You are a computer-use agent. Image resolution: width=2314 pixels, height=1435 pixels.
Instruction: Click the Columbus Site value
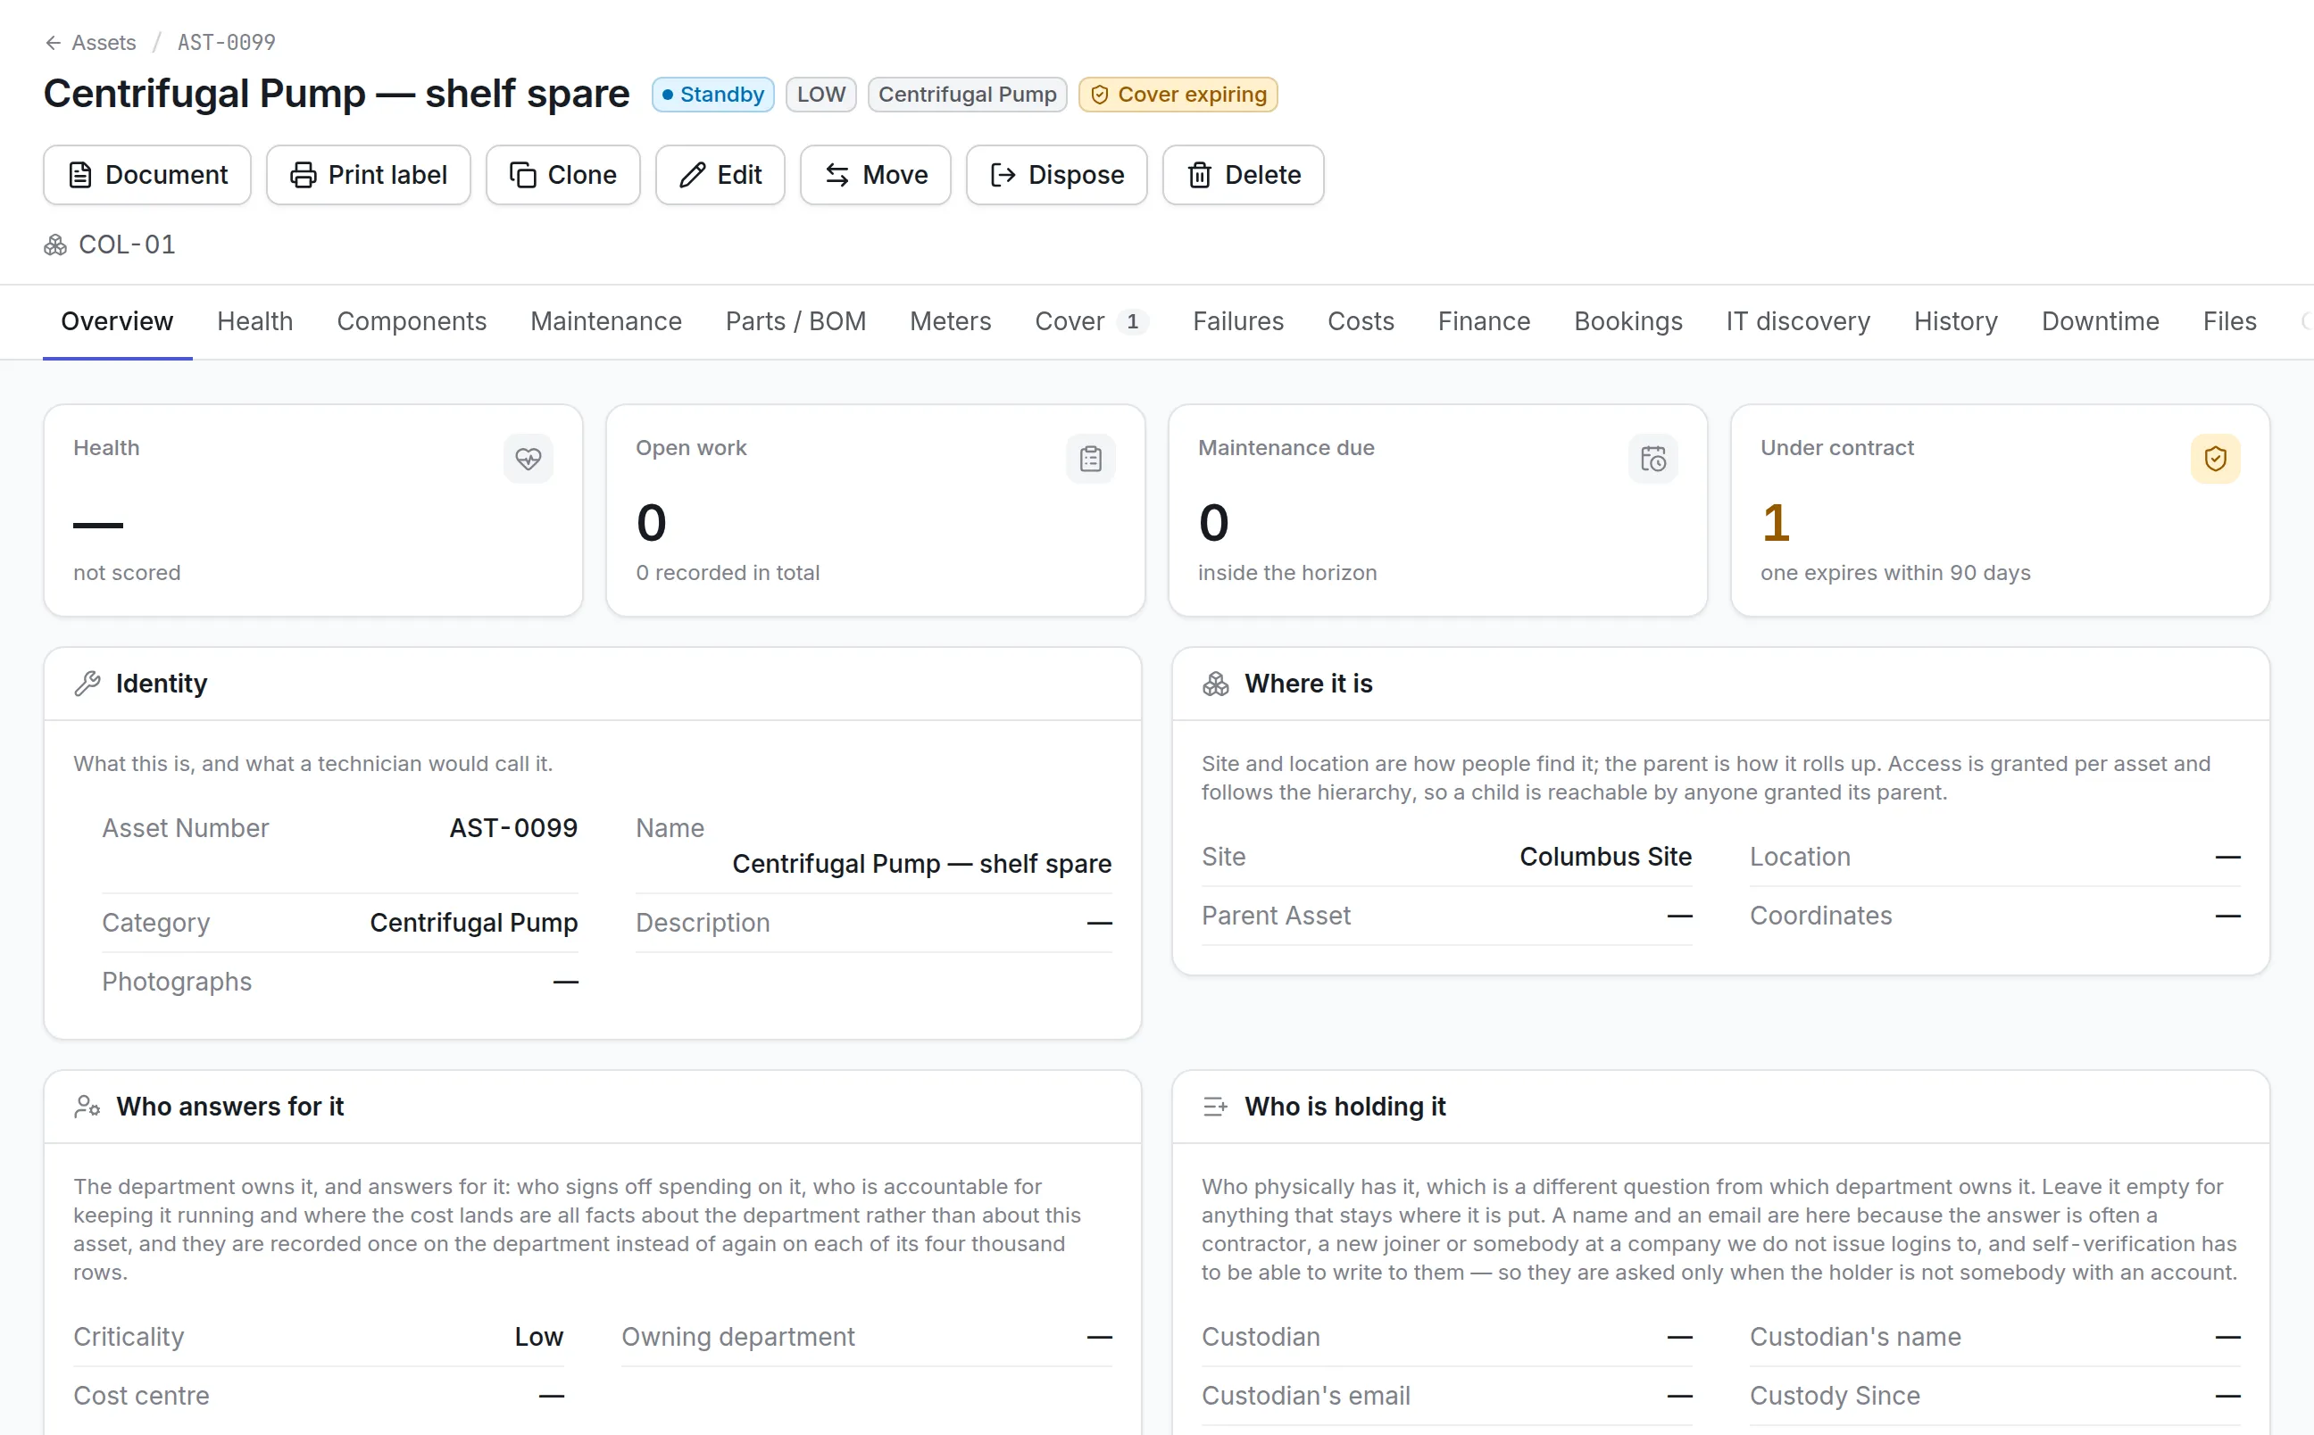(x=1605, y=857)
